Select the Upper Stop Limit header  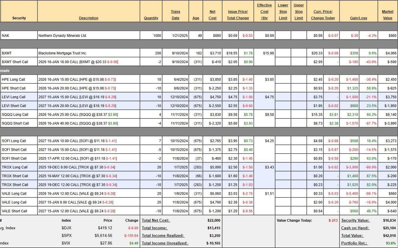pyautogui.click(x=298, y=12)
